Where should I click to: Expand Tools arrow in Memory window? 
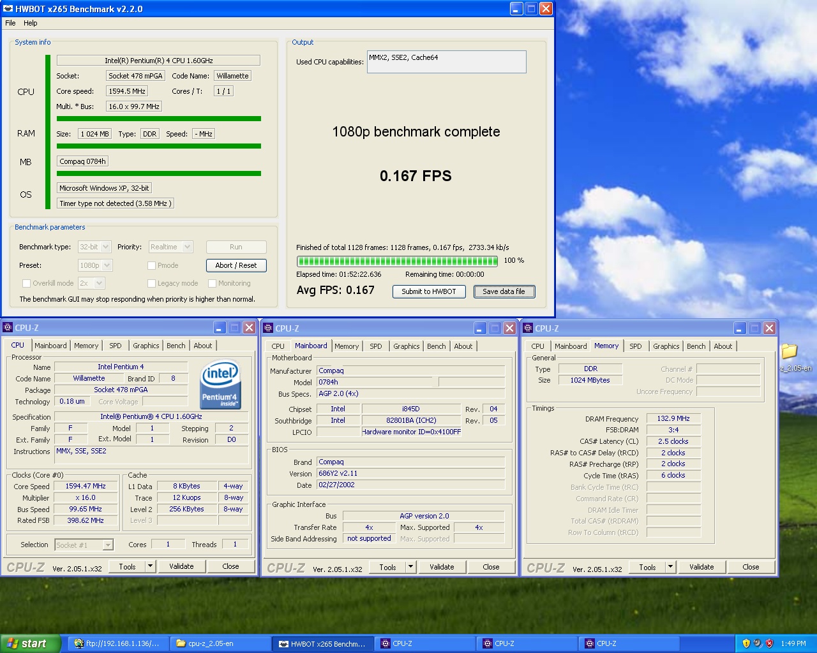[x=670, y=567]
